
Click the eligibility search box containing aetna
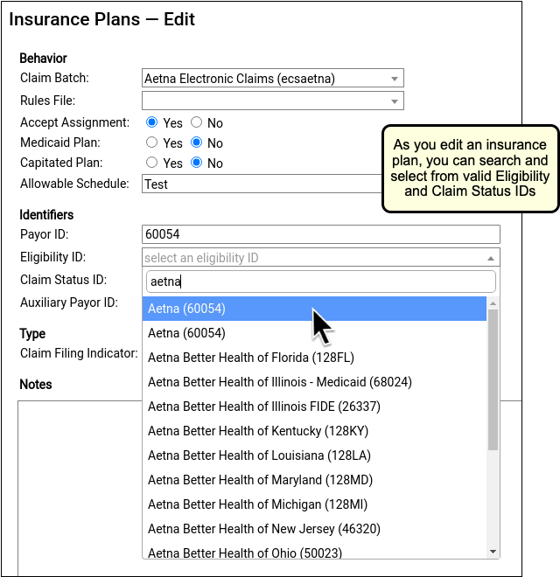[x=321, y=282]
